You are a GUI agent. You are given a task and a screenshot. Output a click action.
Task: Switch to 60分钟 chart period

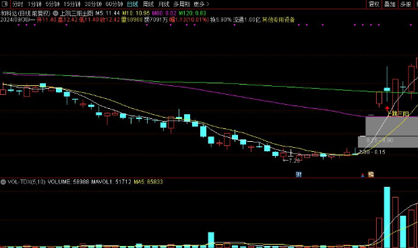click(114, 4)
